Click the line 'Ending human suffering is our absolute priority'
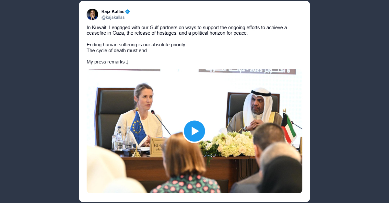Image resolution: width=389 pixels, height=203 pixels. 136,45
